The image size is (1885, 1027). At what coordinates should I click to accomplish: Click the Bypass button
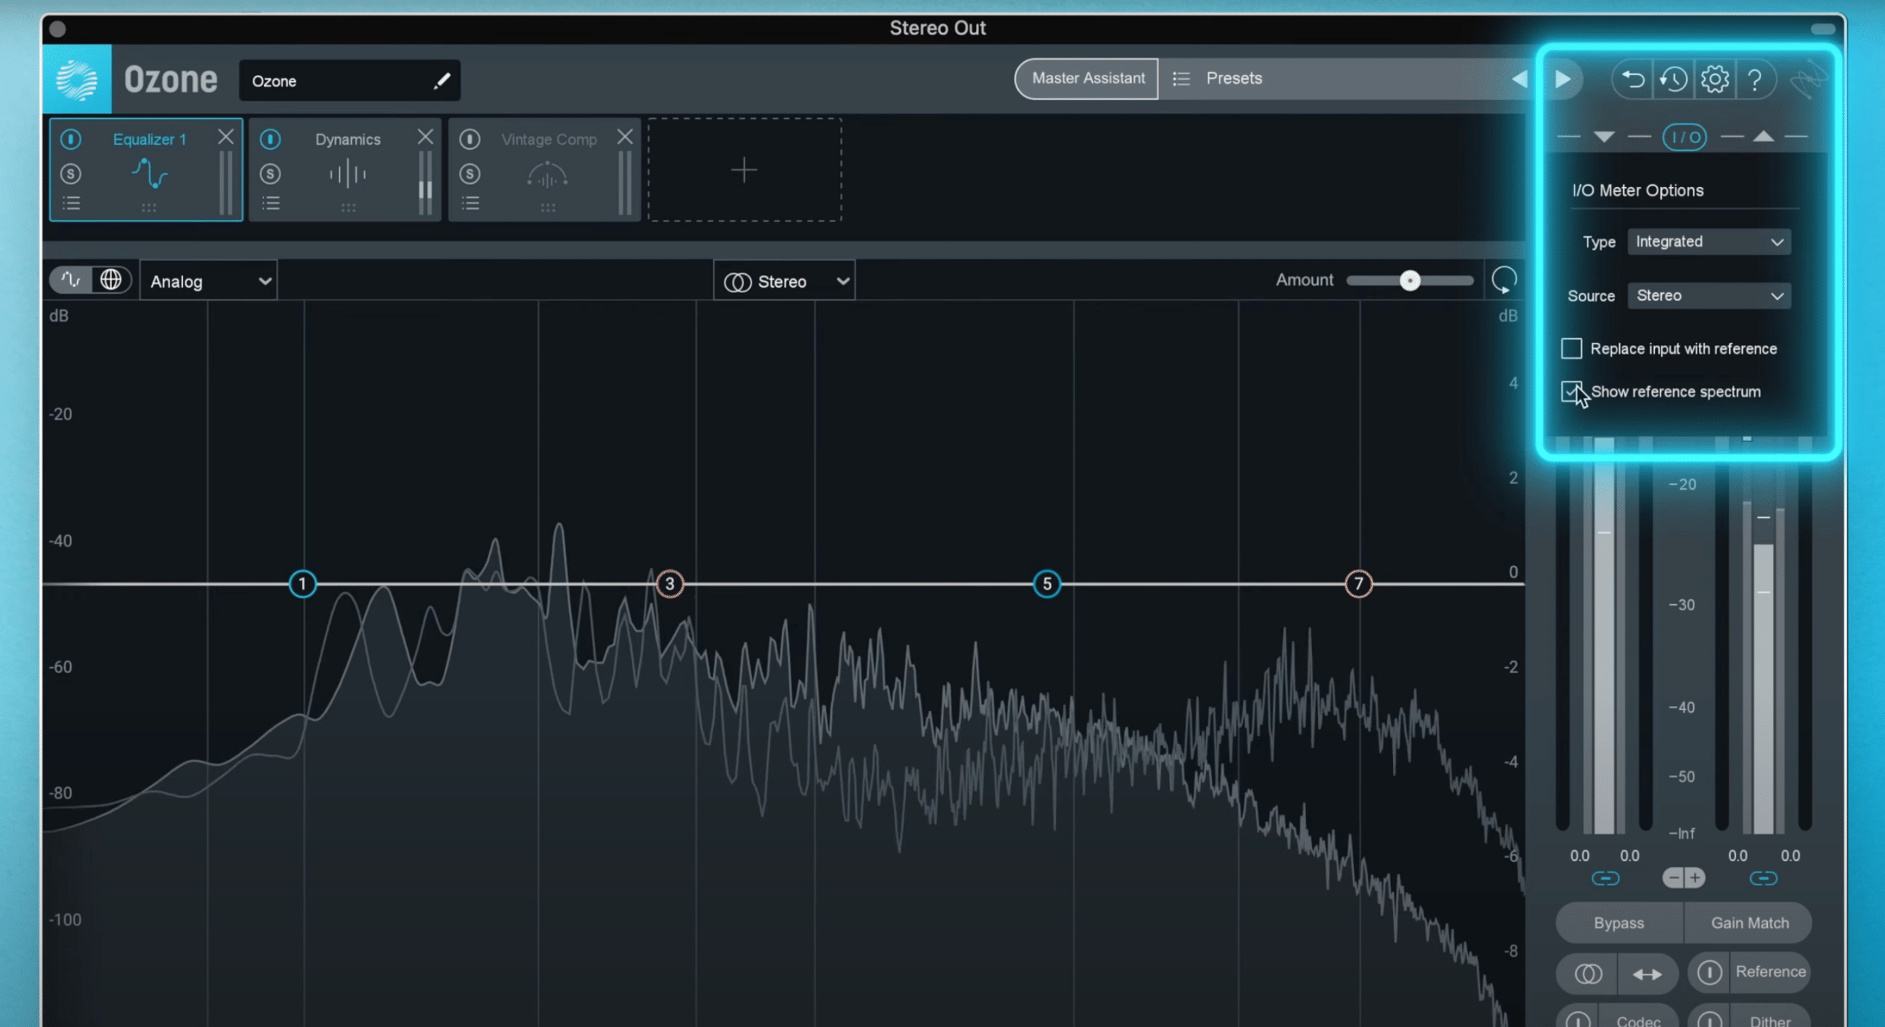tap(1619, 923)
